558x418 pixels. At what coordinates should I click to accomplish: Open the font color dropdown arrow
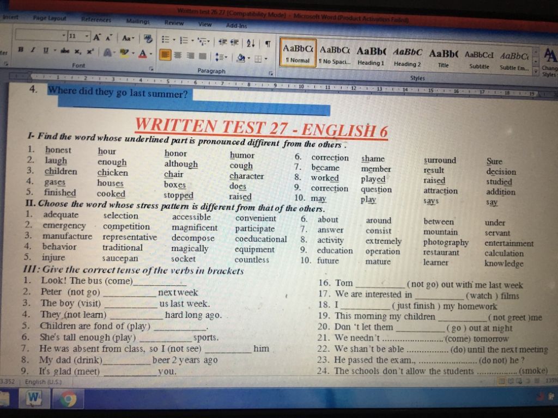[150, 54]
